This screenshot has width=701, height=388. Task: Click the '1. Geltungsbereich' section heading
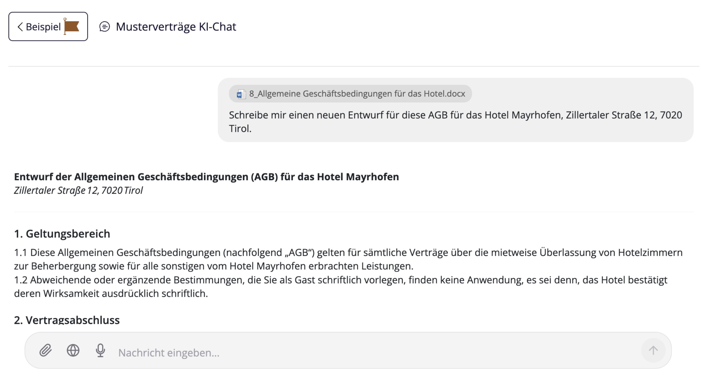click(62, 234)
